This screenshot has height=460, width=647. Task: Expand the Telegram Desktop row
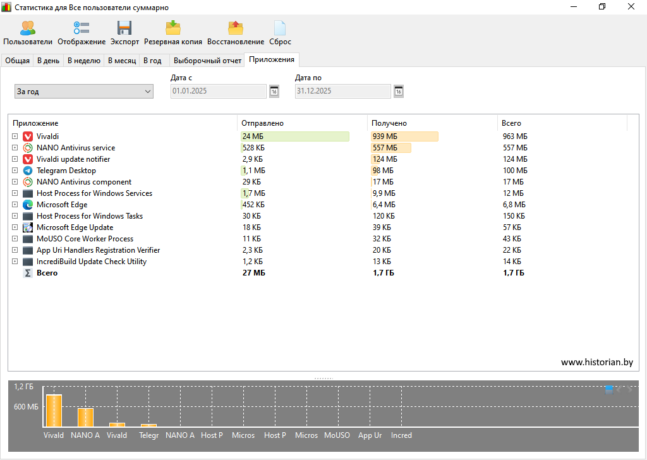(x=15, y=171)
